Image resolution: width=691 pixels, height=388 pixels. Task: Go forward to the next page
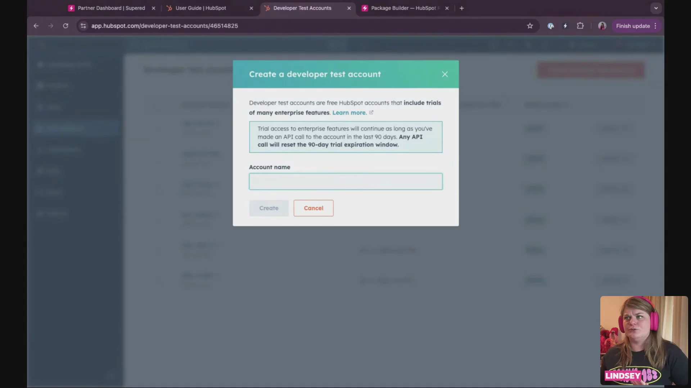pyautogui.click(x=51, y=26)
